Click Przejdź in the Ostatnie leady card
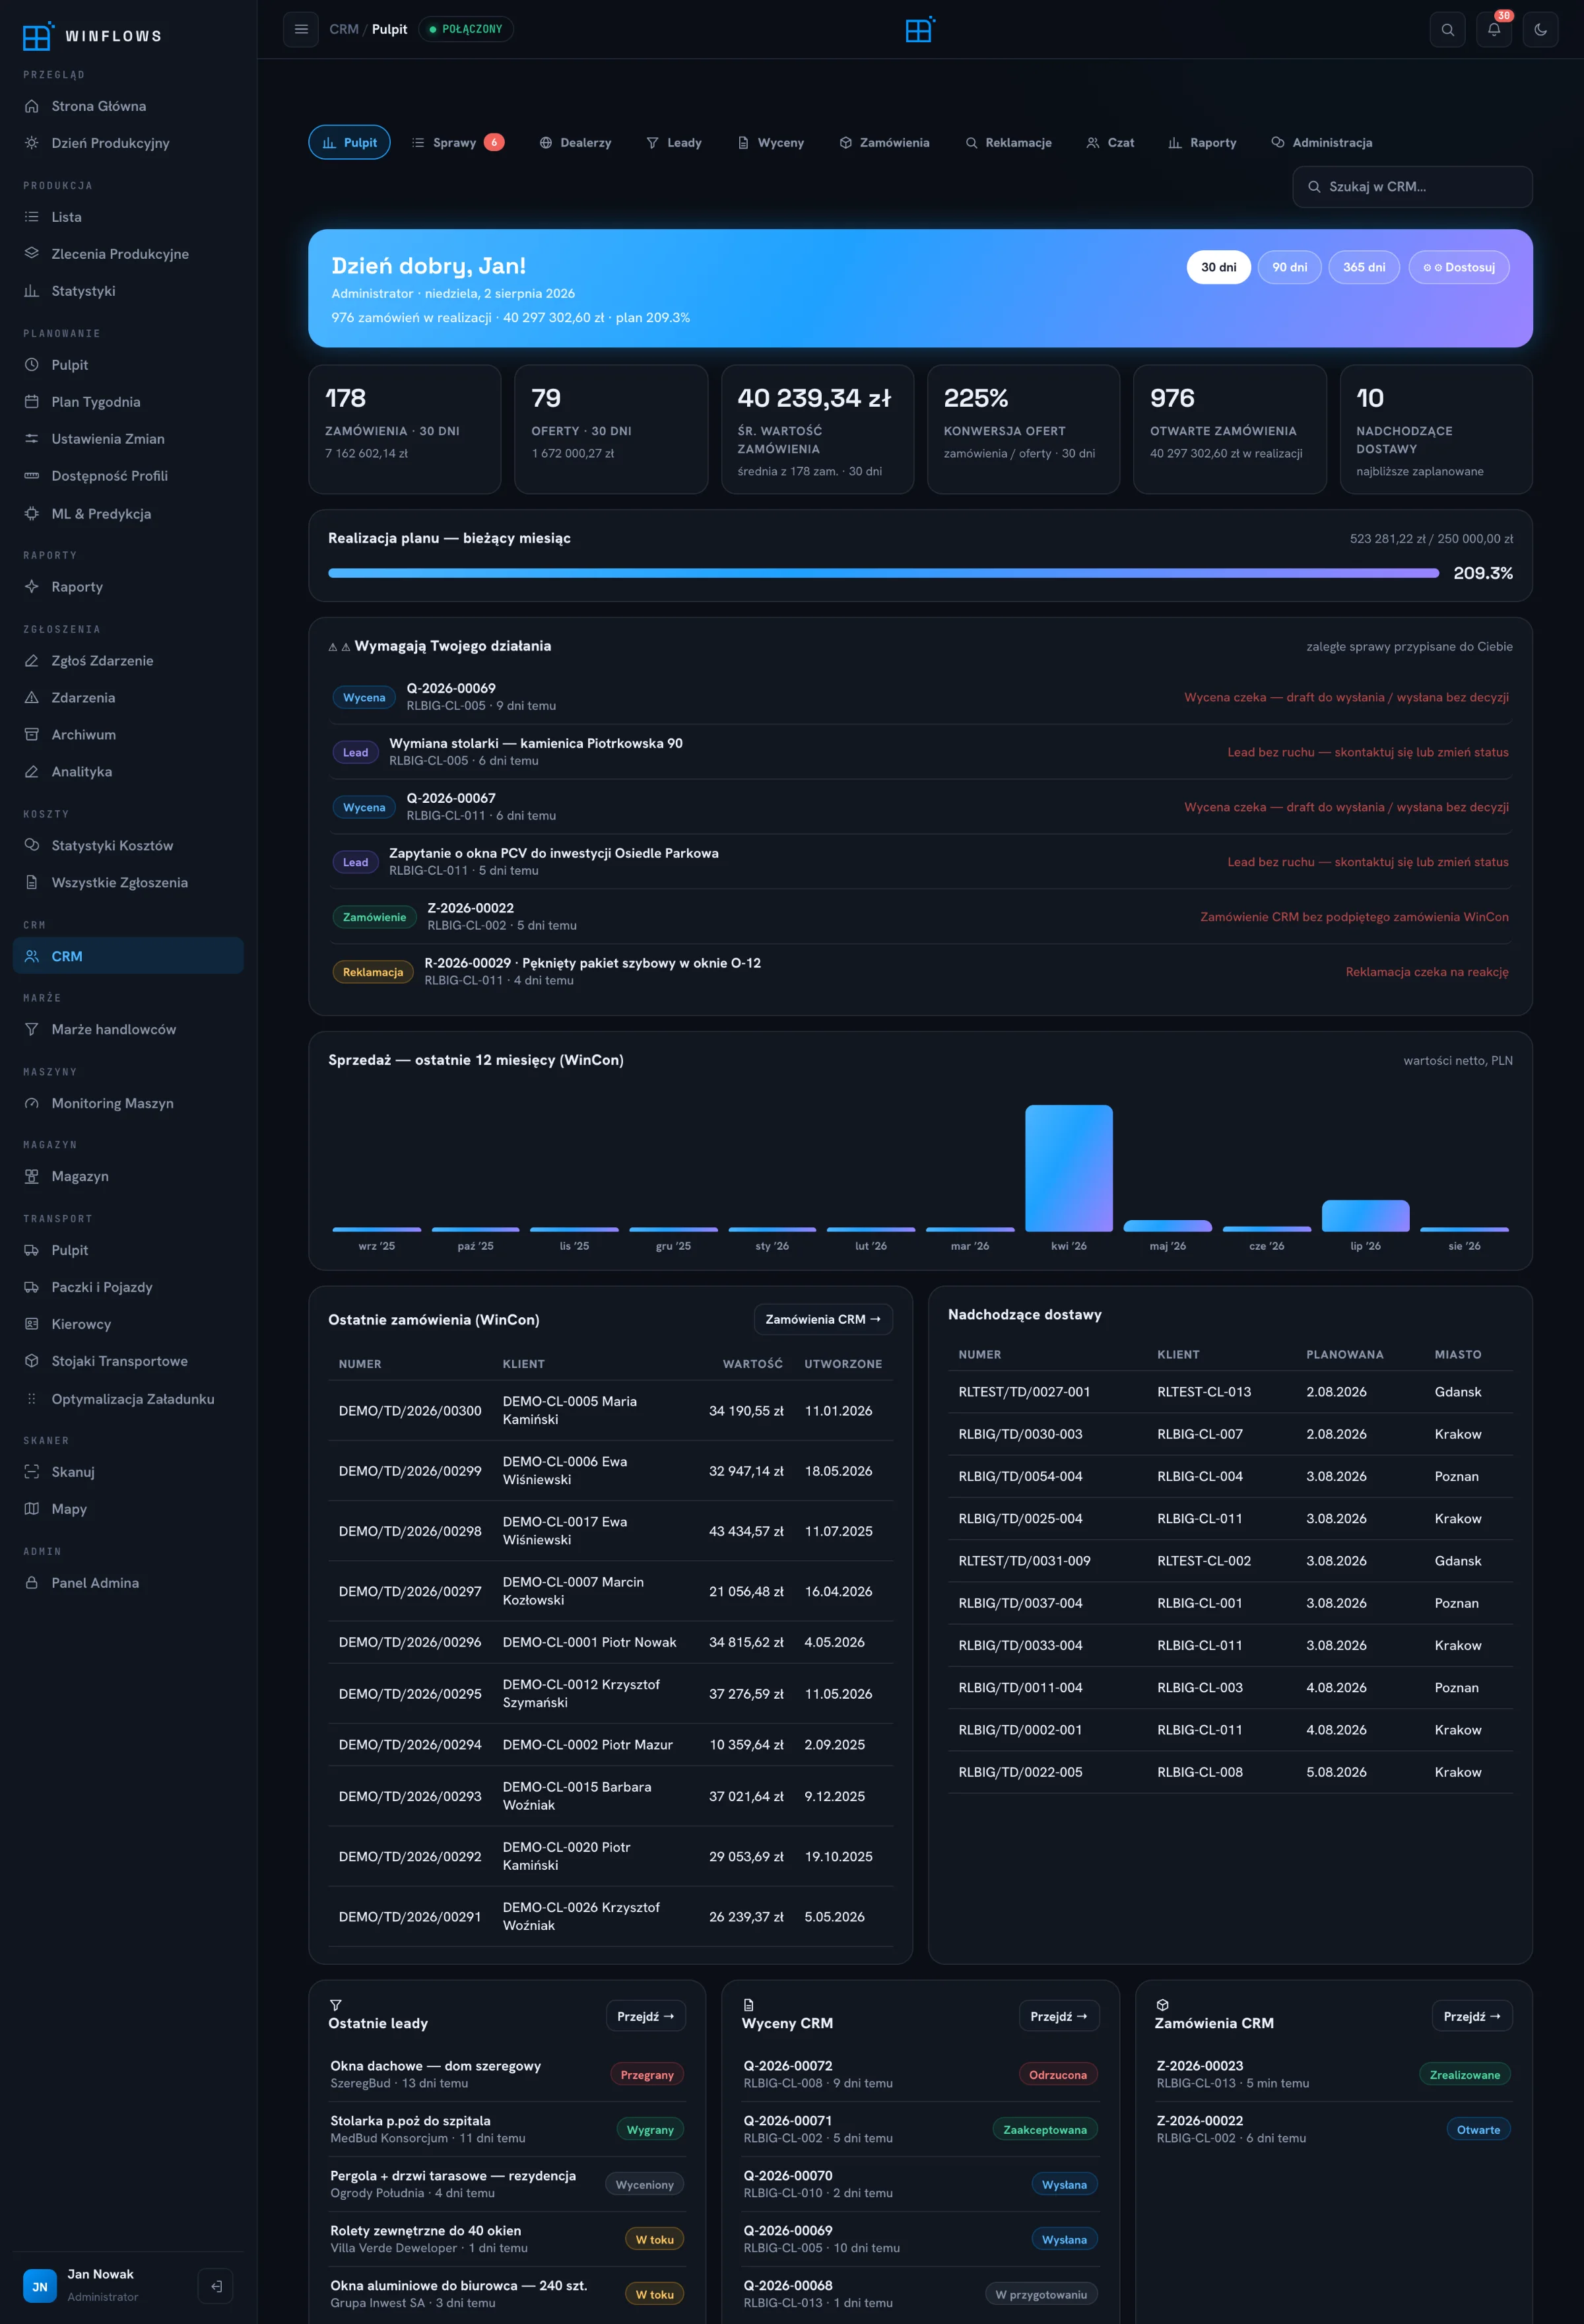 645,2017
